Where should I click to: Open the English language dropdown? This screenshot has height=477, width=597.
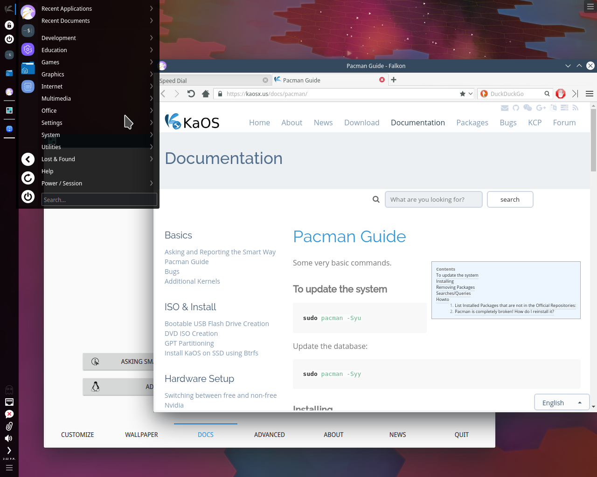tap(562, 402)
